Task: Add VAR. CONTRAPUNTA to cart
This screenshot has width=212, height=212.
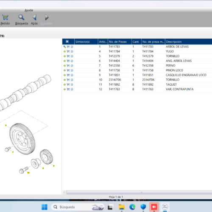Action: [x=68, y=89]
